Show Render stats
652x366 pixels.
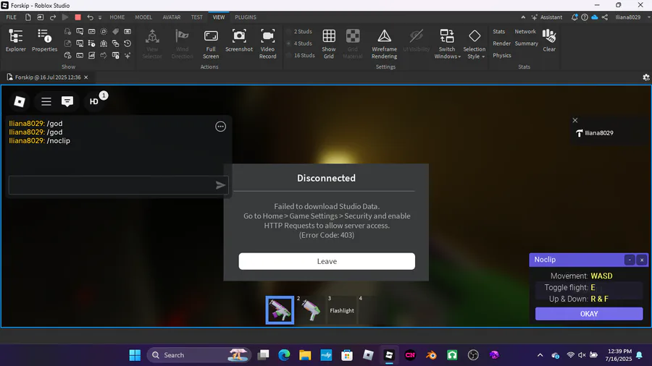pos(501,43)
